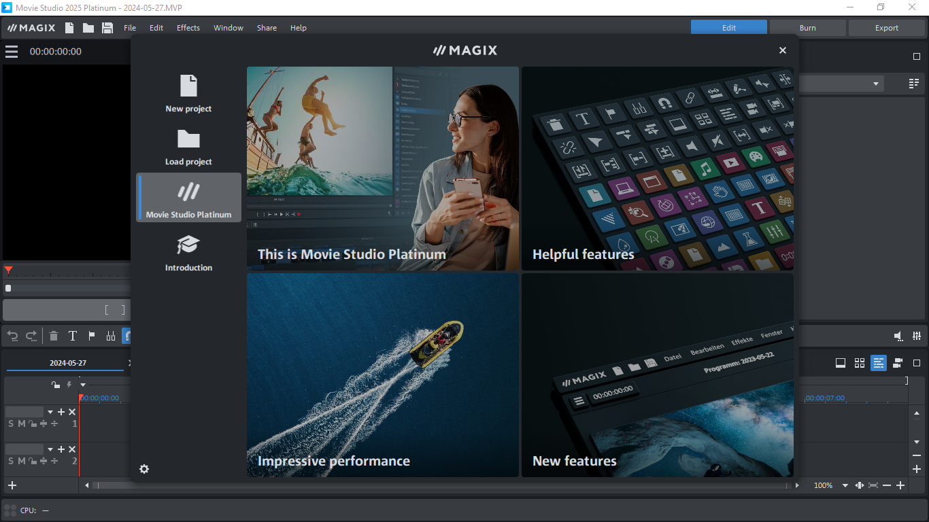The image size is (929, 522).
Task: Open the File menu
Action: coord(130,28)
